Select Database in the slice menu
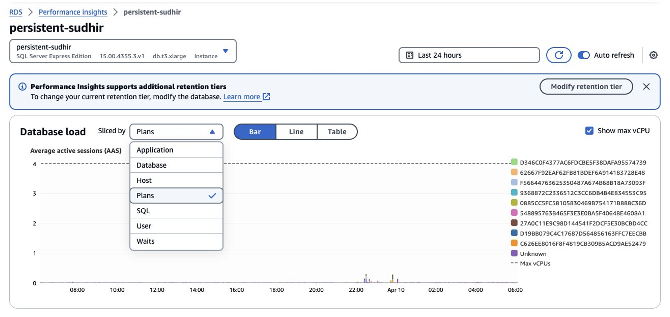 [x=176, y=165]
